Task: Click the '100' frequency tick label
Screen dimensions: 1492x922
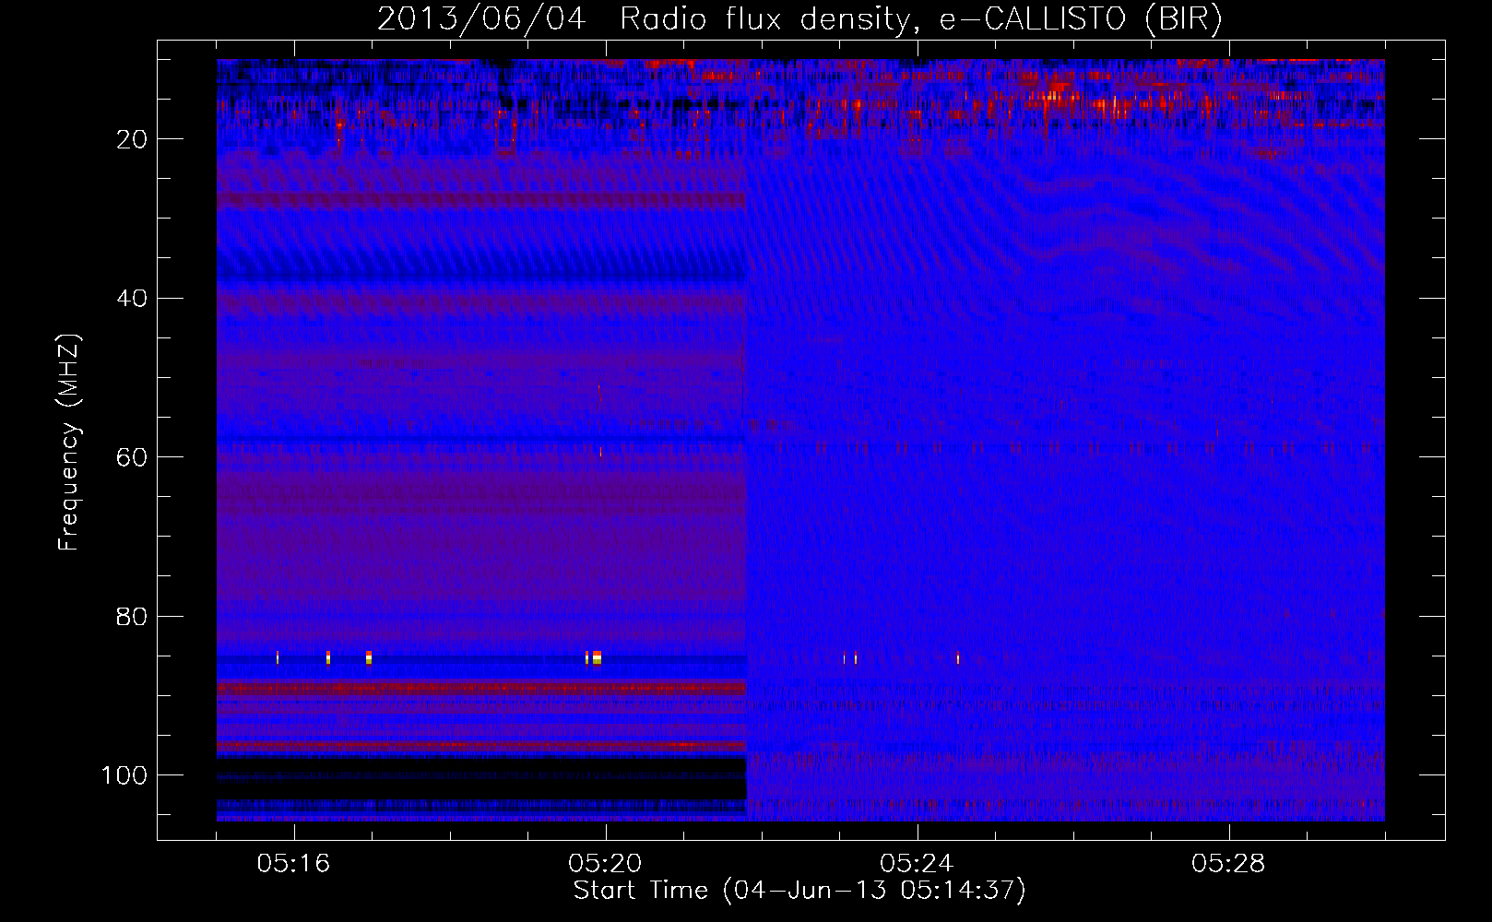Action: point(124,775)
